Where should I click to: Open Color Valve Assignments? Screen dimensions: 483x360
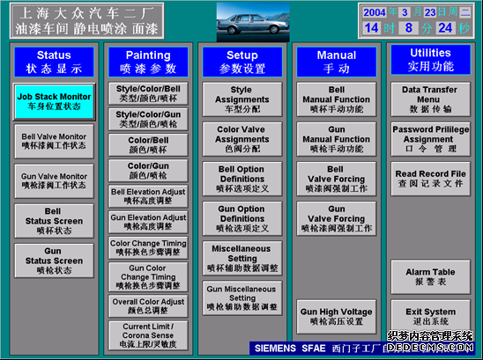pyautogui.click(x=242, y=139)
